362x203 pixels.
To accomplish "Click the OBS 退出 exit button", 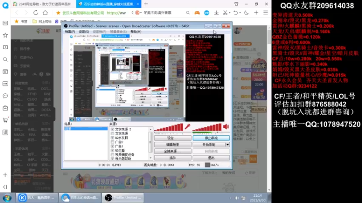I will coord(211,158).
